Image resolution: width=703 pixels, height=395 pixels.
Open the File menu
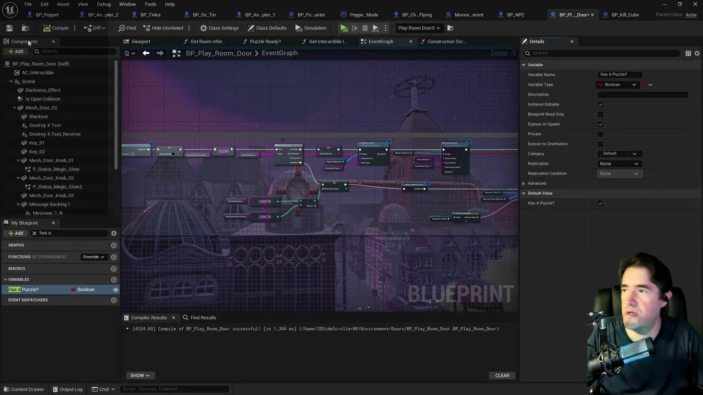28,4
